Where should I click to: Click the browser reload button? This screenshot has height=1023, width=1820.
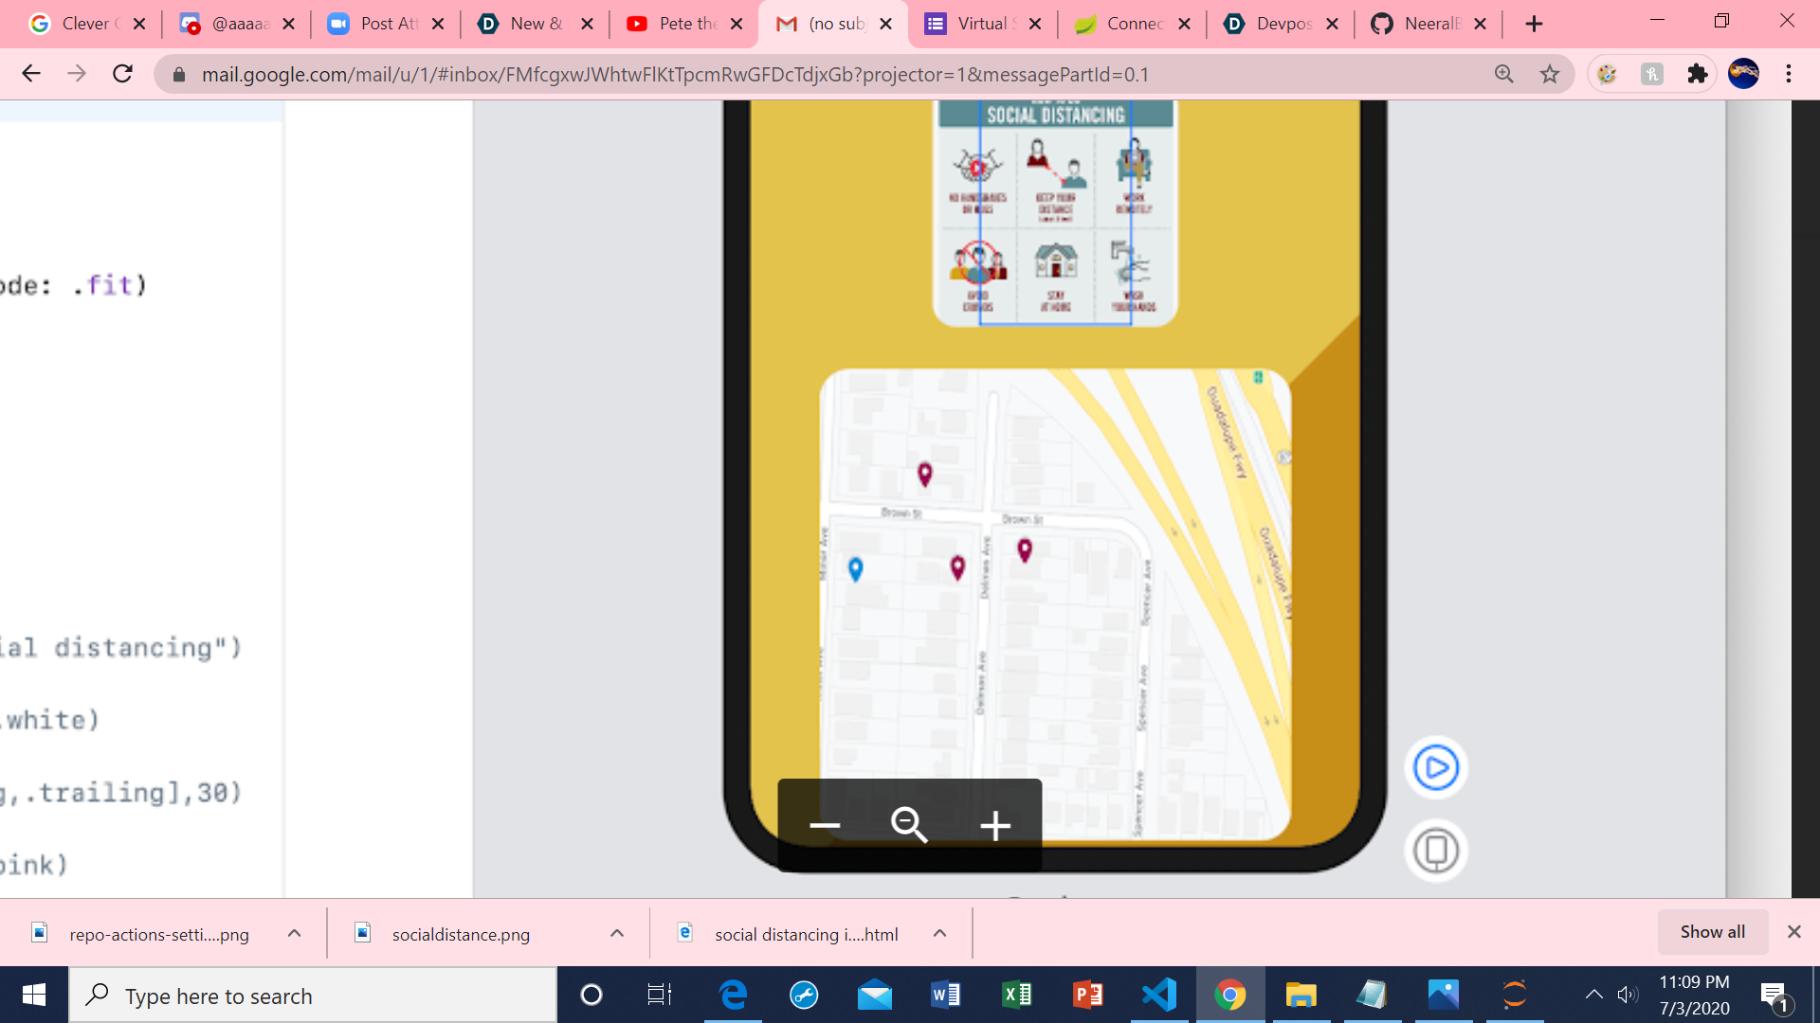(122, 74)
